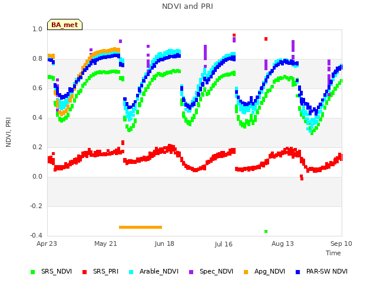Click the Aug 13 x-axis label
Screen dimensions: 377x283
point(283,243)
